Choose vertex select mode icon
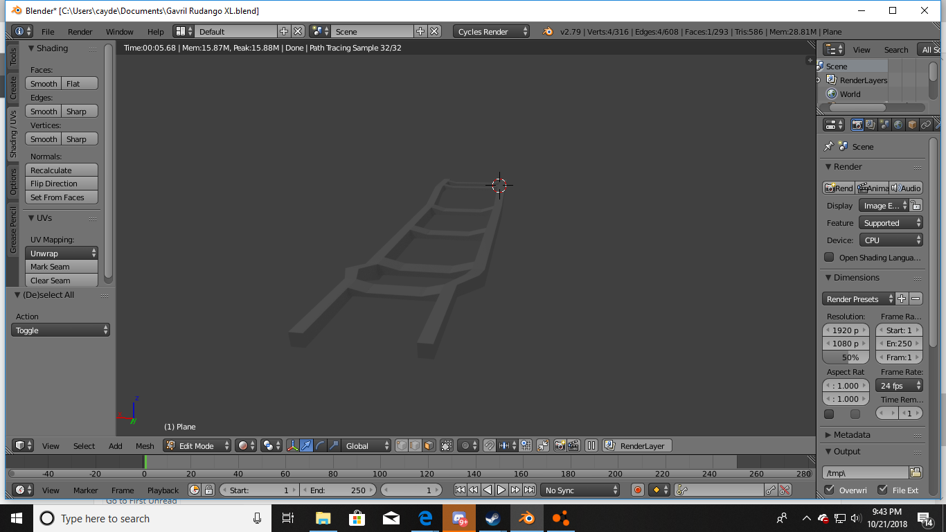 pyautogui.click(x=402, y=445)
